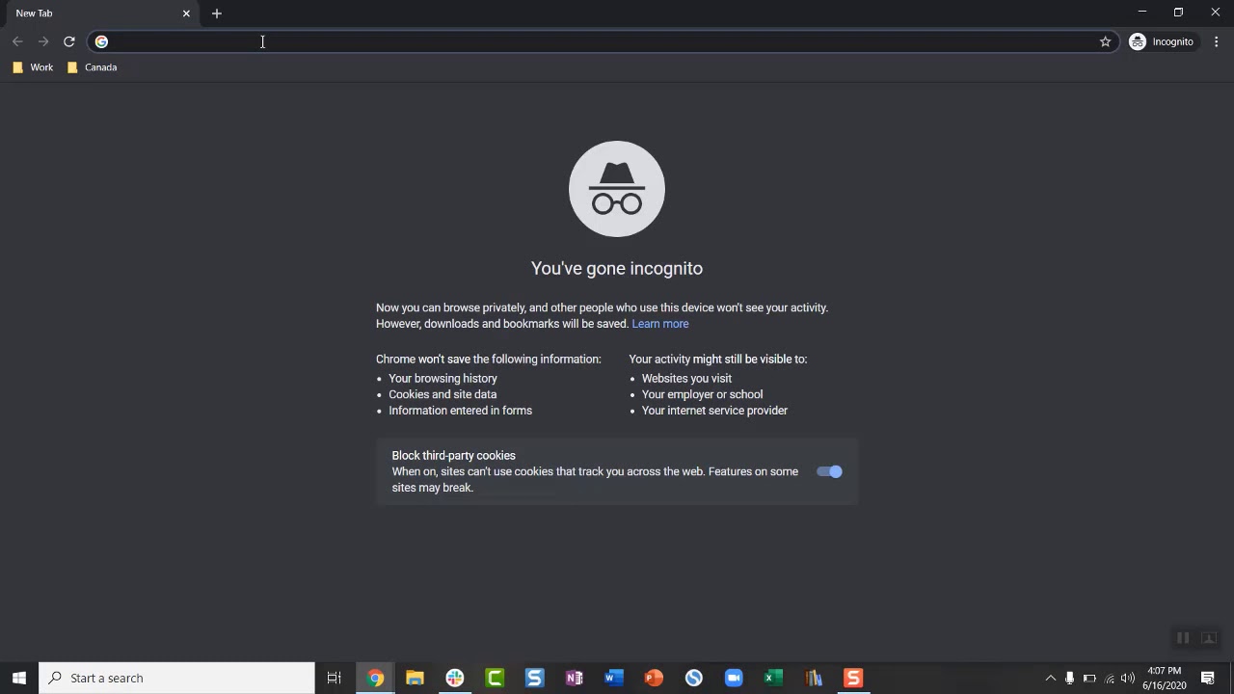
Task: Toggle Block third-party cookies switch
Action: [829, 471]
